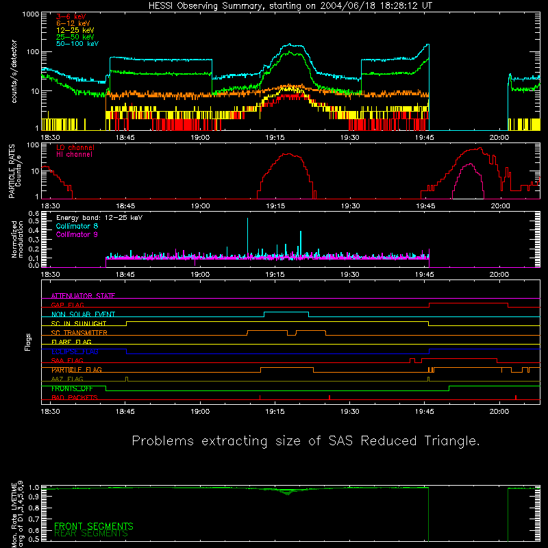
Task: Click the 18:45 tick label under the count-rate panel
Action: point(125,138)
